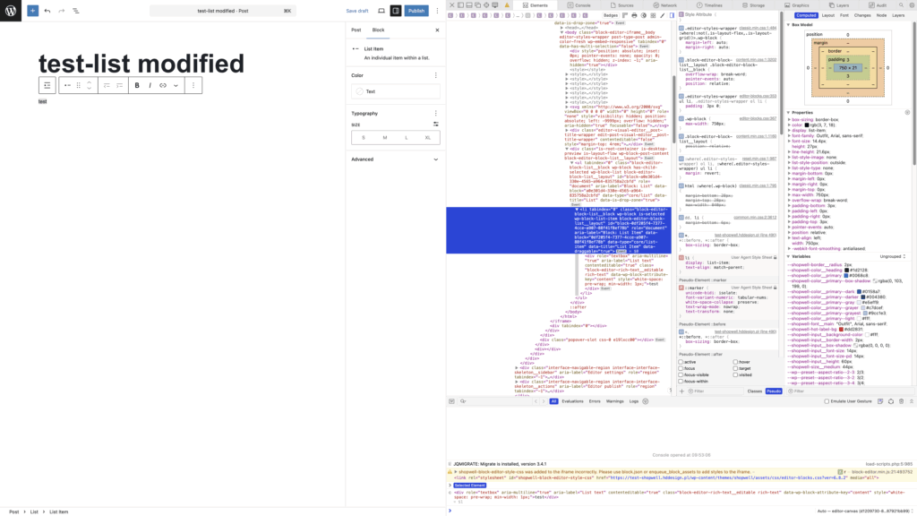The width and height of the screenshot is (917, 516).
Task: Click the Save draft link
Action: [x=356, y=11]
